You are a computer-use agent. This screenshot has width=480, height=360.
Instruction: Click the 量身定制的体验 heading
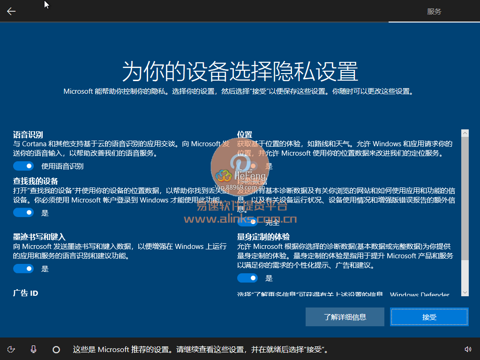[263, 237]
